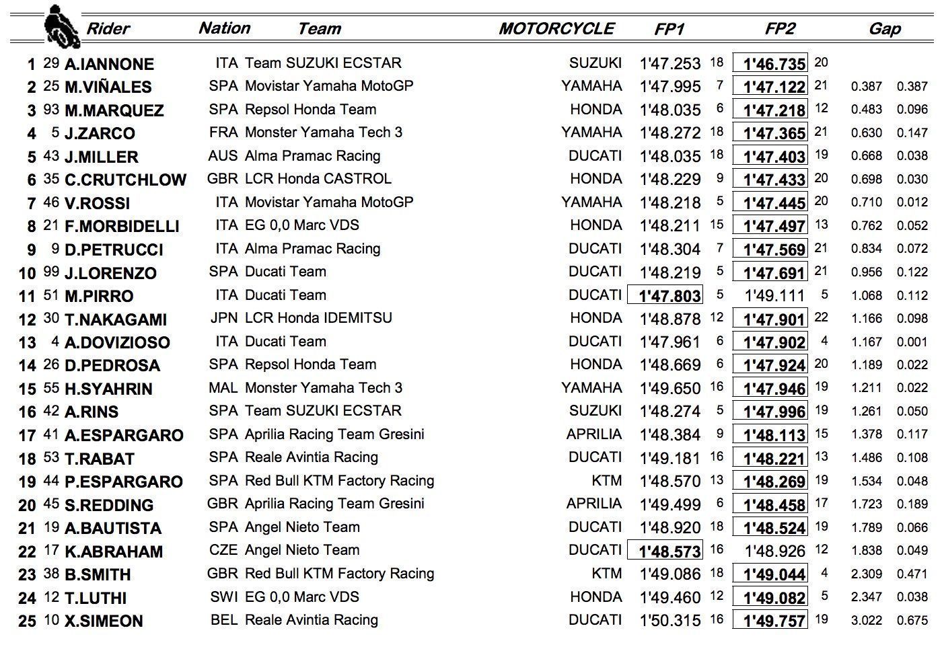Click the FP2 column header
This screenshot has height=651, width=942.
[780, 29]
